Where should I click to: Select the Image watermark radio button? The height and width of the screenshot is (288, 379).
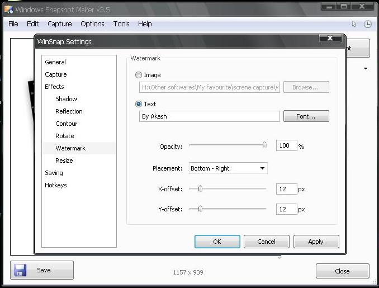(x=139, y=75)
